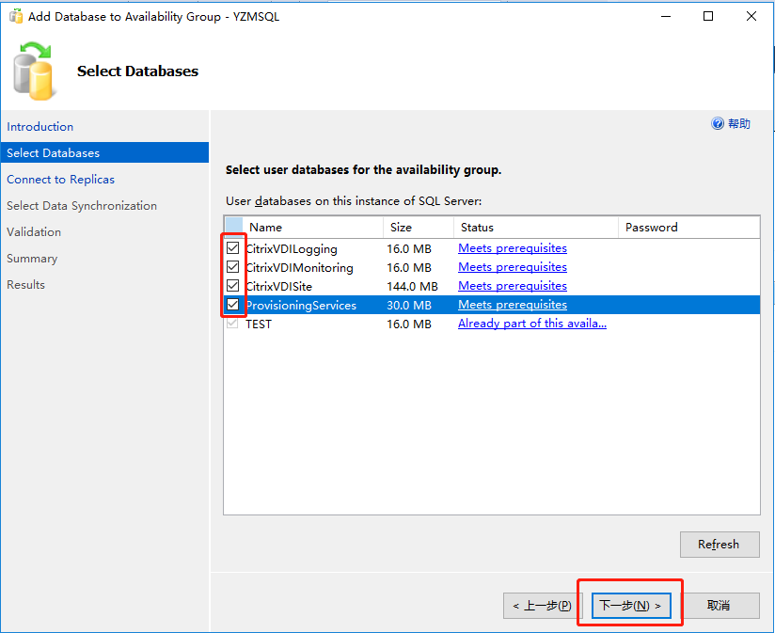Open Already part of this availability link

(x=531, y=324)
